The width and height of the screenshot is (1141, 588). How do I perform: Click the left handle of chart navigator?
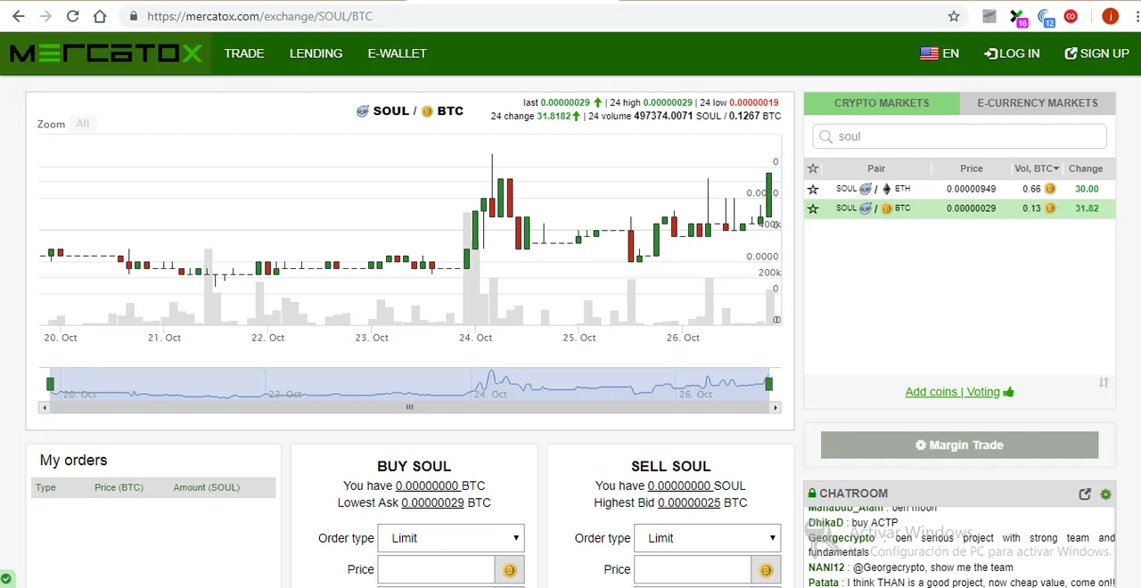pos(51,384)
